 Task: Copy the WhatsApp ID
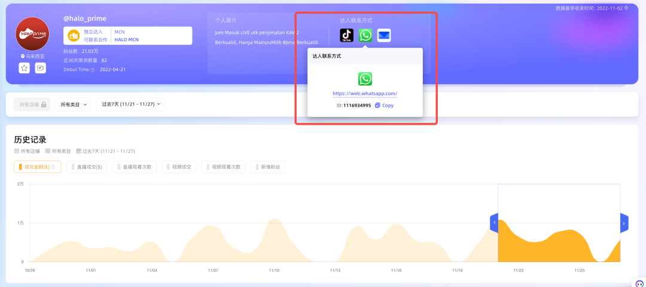click(x=384, y=106)
